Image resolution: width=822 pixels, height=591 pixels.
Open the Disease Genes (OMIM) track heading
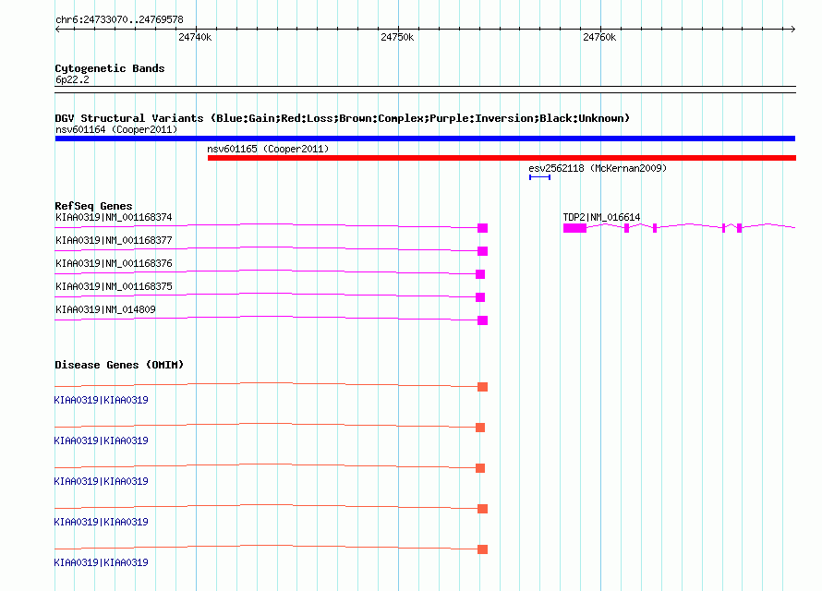(119, 365)
